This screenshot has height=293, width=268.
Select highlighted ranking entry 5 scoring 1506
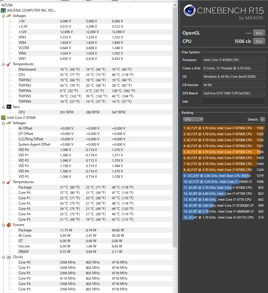(x=224, y=152)
